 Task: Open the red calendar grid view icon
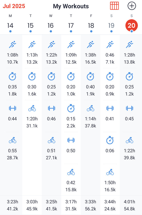[x=114, y=6]
